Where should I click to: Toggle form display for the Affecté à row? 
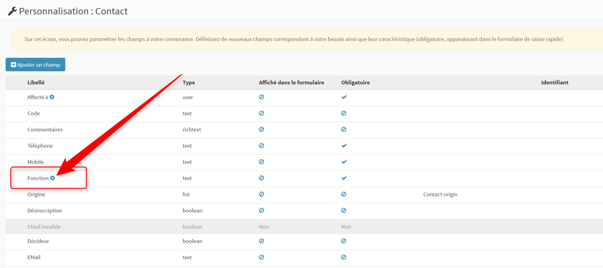(261, 97)
